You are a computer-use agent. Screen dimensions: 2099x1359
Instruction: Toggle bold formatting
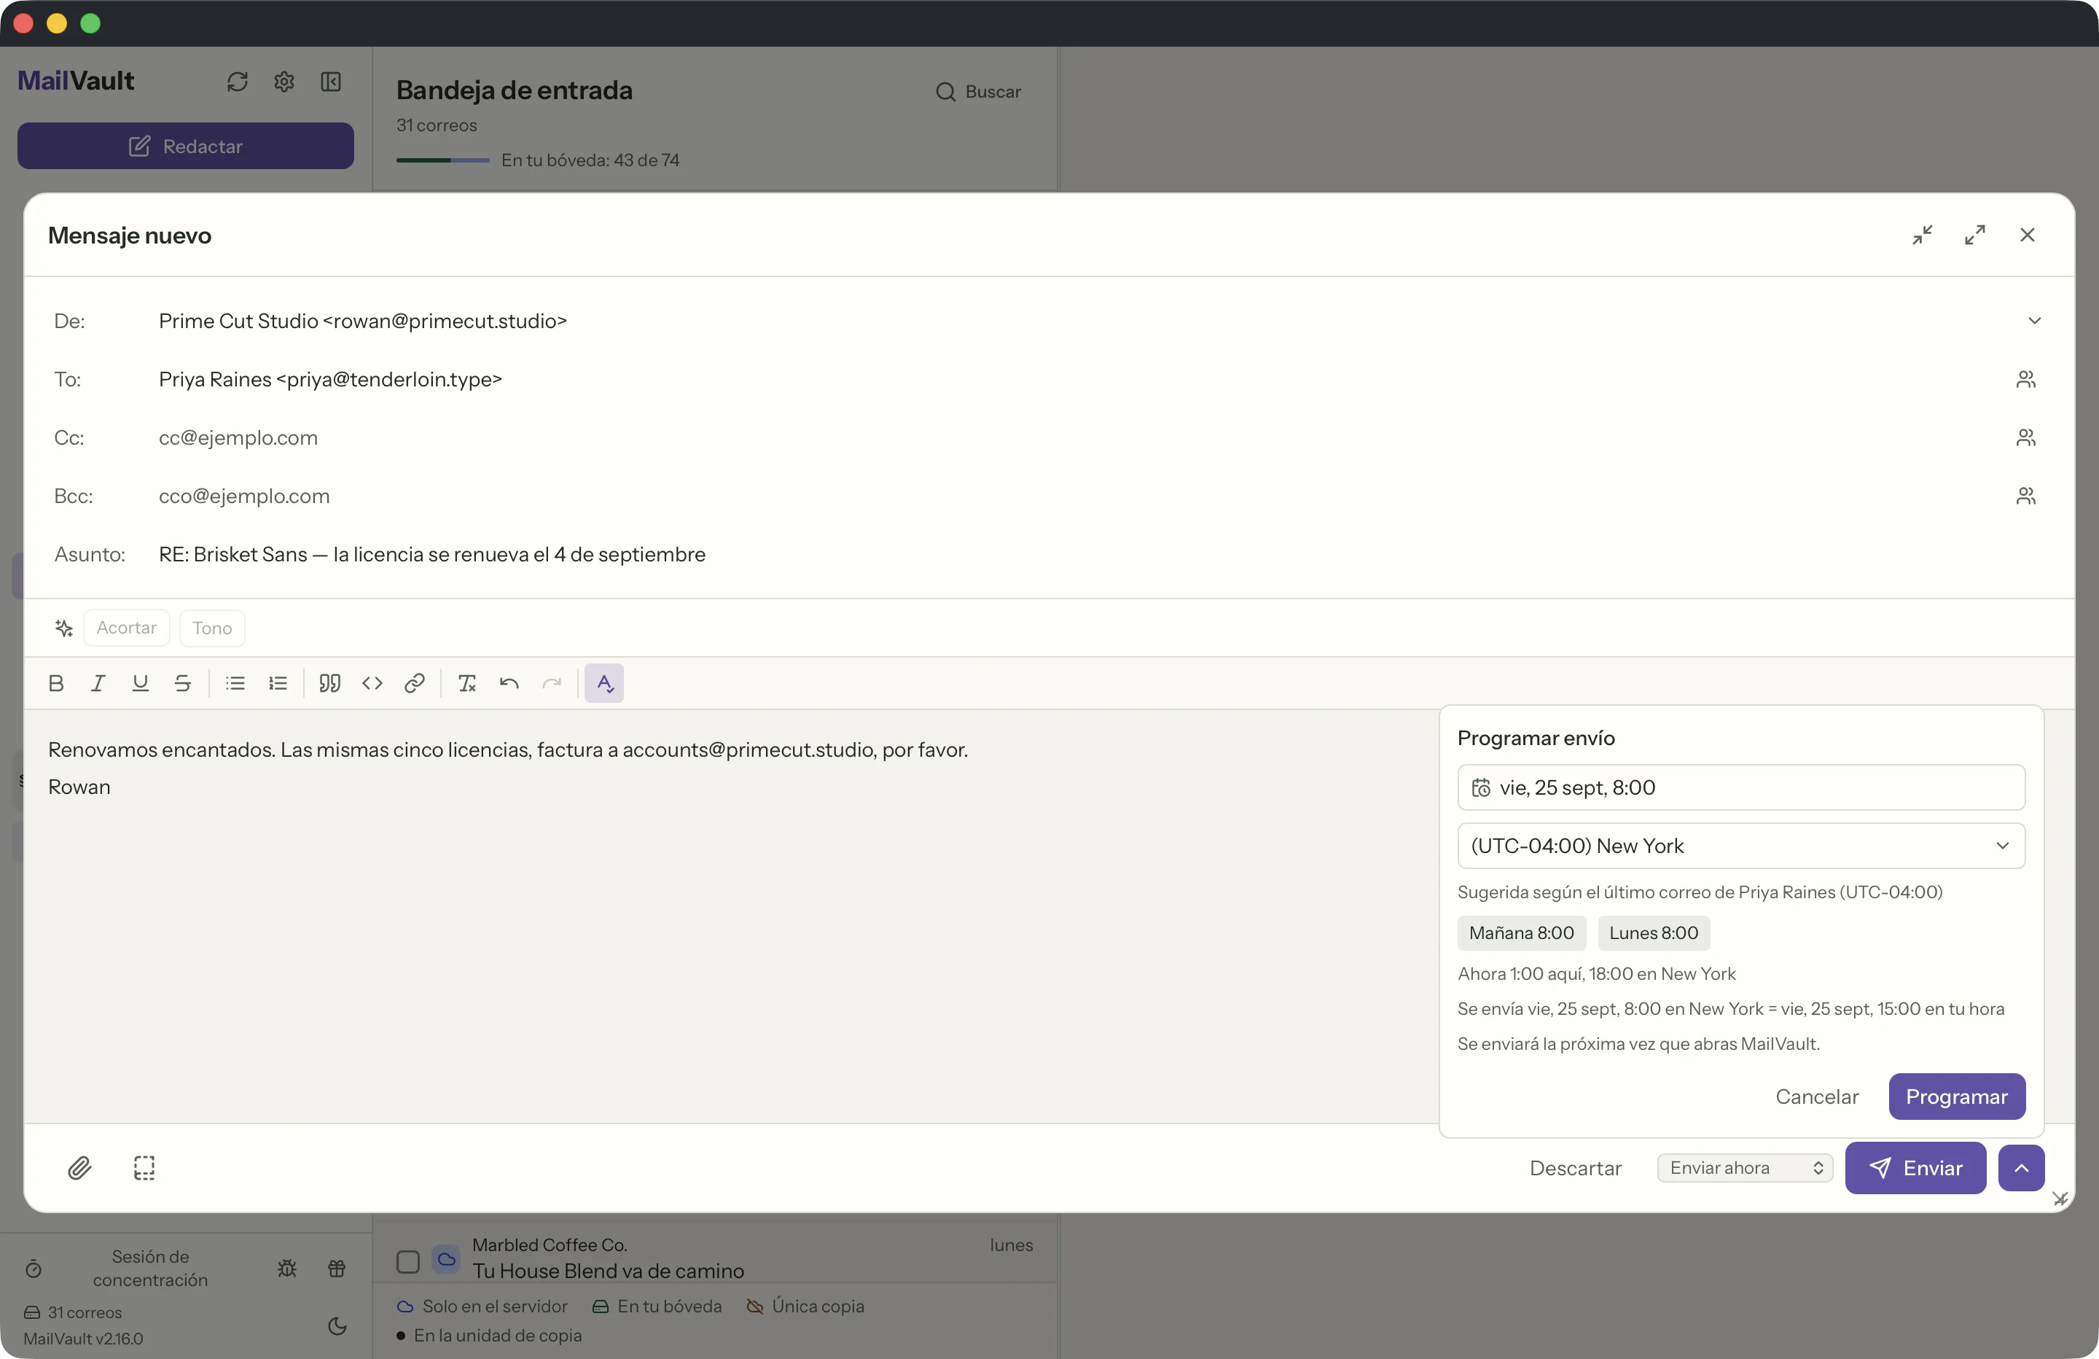pos(55,683)
